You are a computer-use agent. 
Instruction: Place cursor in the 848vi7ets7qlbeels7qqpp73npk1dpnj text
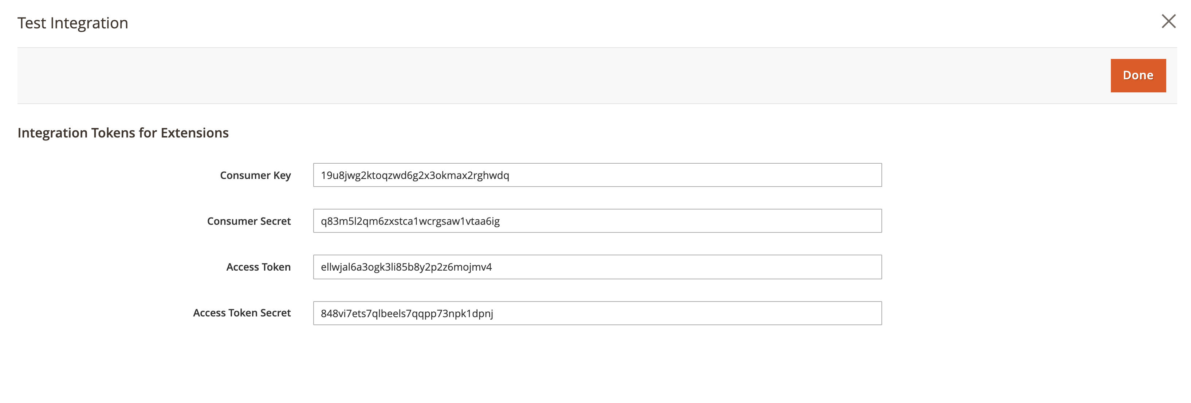[x=407, y=314]
